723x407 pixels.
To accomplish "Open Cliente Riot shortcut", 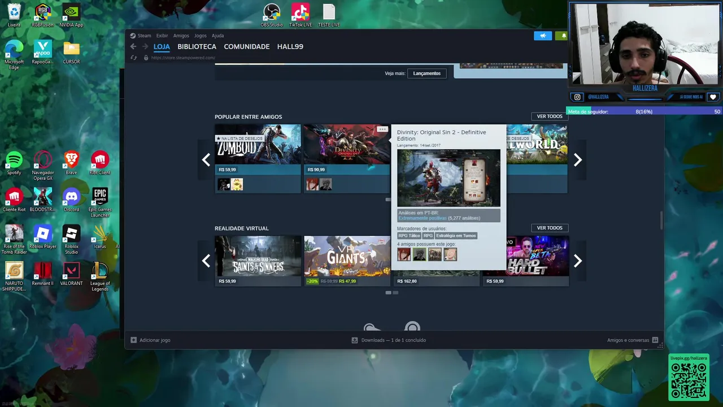I will click(14, 200).
